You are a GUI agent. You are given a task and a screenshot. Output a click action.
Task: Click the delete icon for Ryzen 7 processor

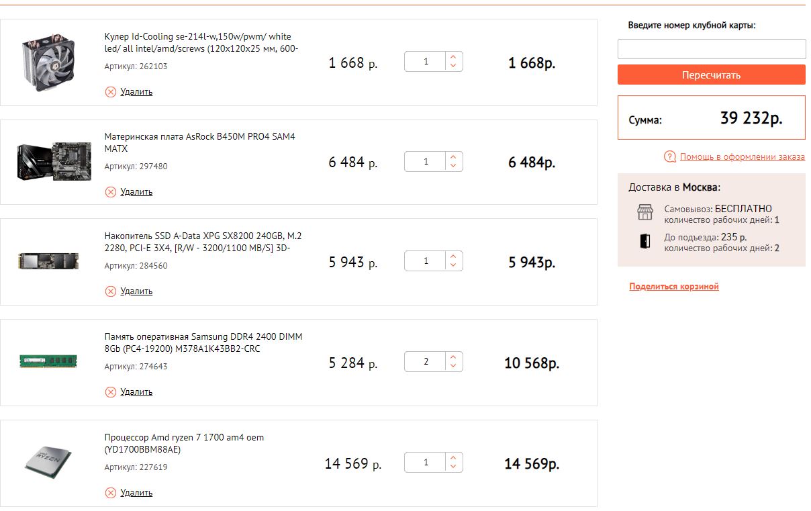111,493
